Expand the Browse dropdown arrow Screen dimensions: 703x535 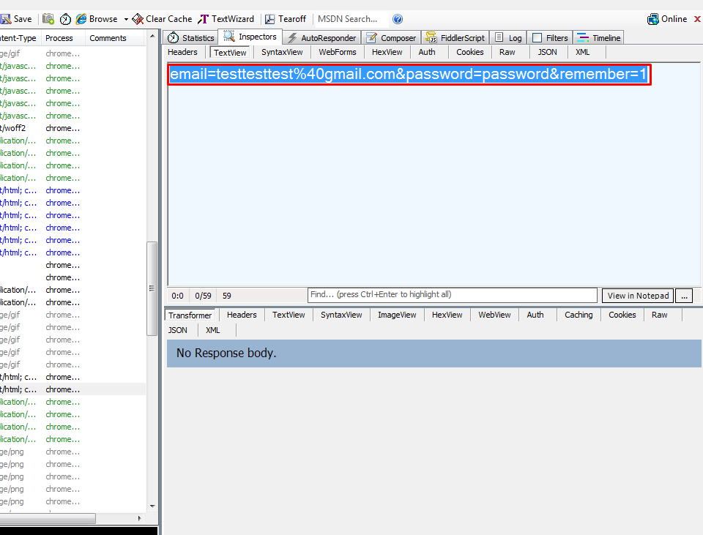click(x=126, y=19)
